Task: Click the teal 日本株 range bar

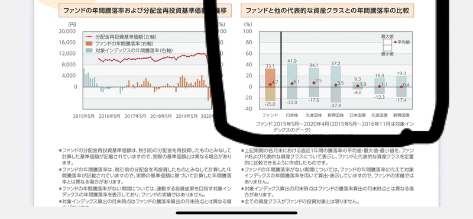Action: [x=292, y=82]
